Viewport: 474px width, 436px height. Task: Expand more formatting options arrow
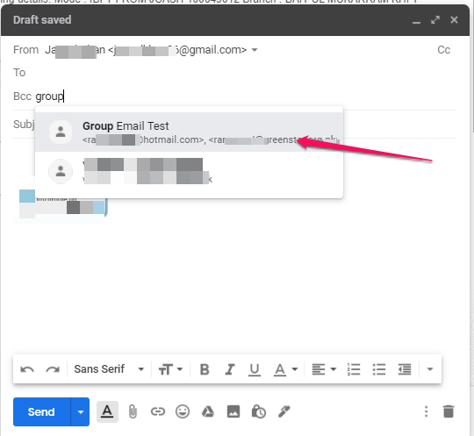tap(430, 369)
